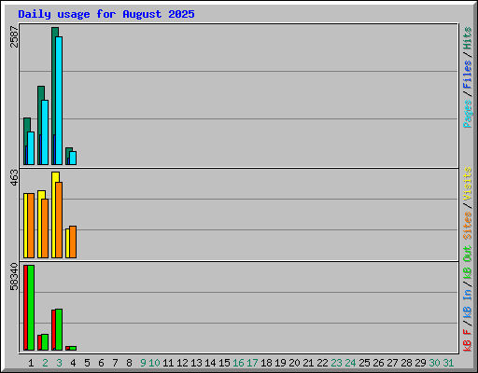Click the Files legend label
This screenshot has height=373, width=478.
pyautogui.click(x=467, y=75)
